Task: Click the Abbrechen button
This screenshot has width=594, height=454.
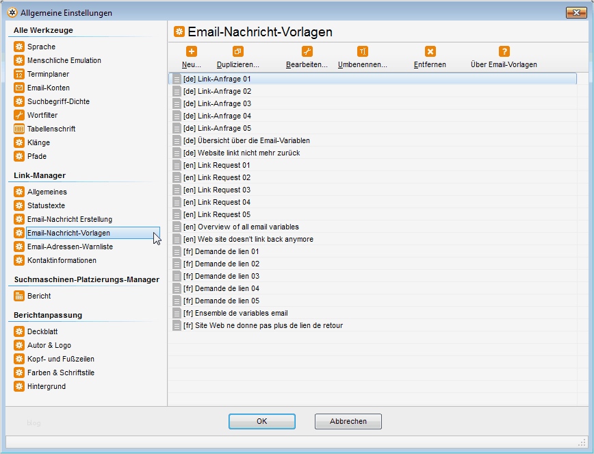Action: 348,421
